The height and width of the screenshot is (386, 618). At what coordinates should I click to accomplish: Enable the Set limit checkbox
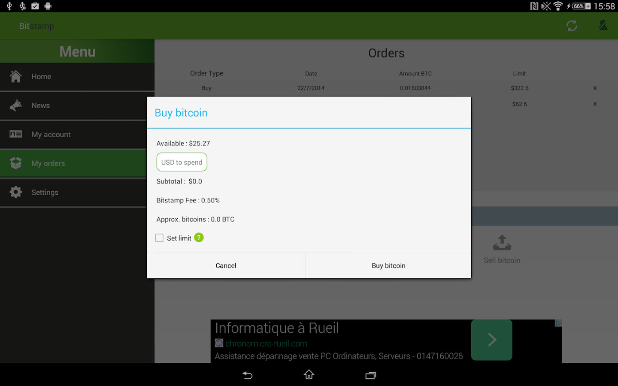(159, 238)
